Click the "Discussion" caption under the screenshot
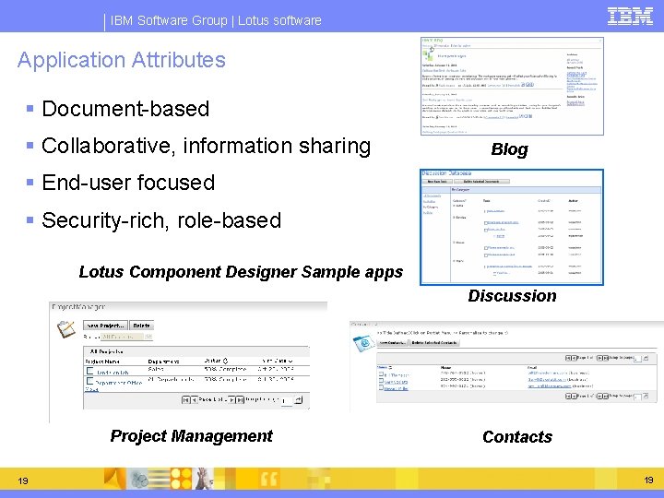Image resolution: width=664 pixels, height=498 pixels. (x=512, y=296)
